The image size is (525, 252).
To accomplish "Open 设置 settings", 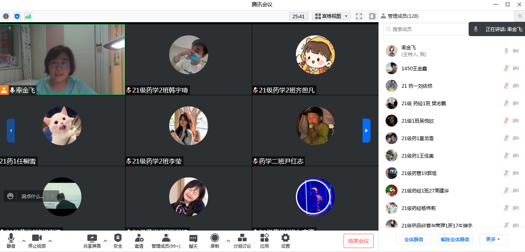I will tap(286, 241).
